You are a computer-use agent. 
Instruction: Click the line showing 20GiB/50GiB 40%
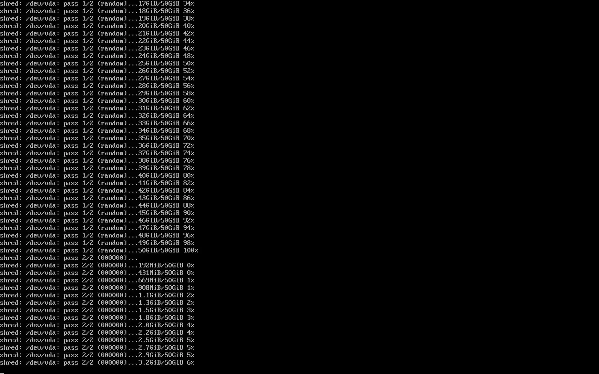97,26
